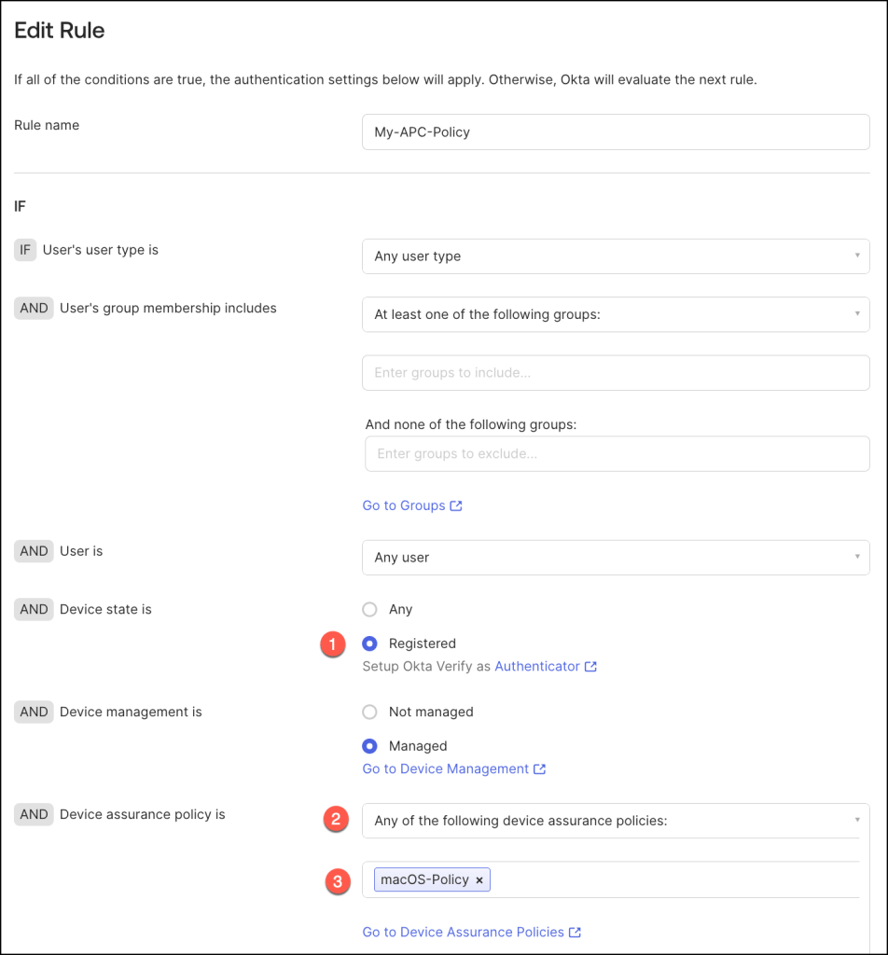Remove the macOS-Policy tag with x
The width and height of the screenshot is (888, 955).
coord(479,880)
